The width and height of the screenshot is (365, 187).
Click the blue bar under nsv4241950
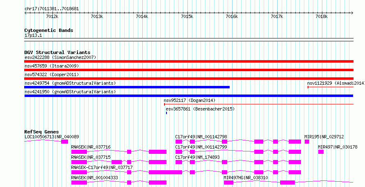coord(189,96)
